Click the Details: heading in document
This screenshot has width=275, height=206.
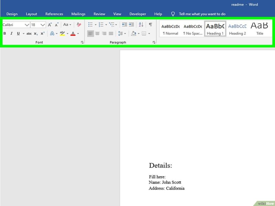tap(161, 165)
